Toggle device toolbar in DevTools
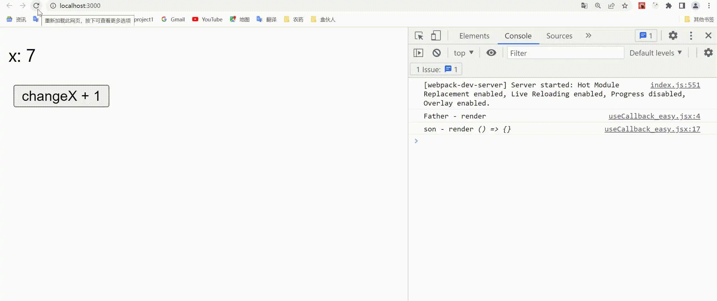 [x=436, y=36]
